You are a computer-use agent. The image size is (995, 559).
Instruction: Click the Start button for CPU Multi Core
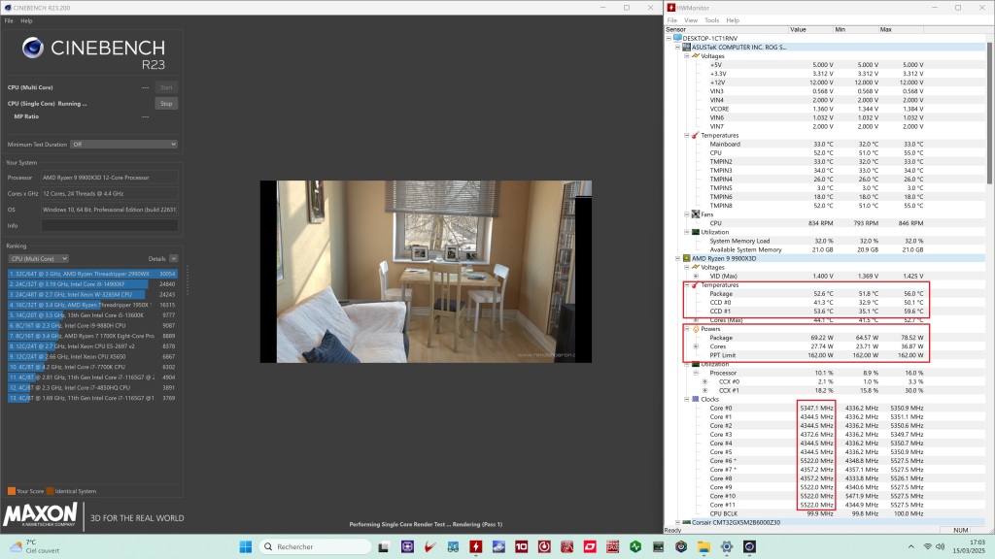pos(166,87)
